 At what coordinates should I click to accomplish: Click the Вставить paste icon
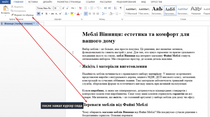5,8
